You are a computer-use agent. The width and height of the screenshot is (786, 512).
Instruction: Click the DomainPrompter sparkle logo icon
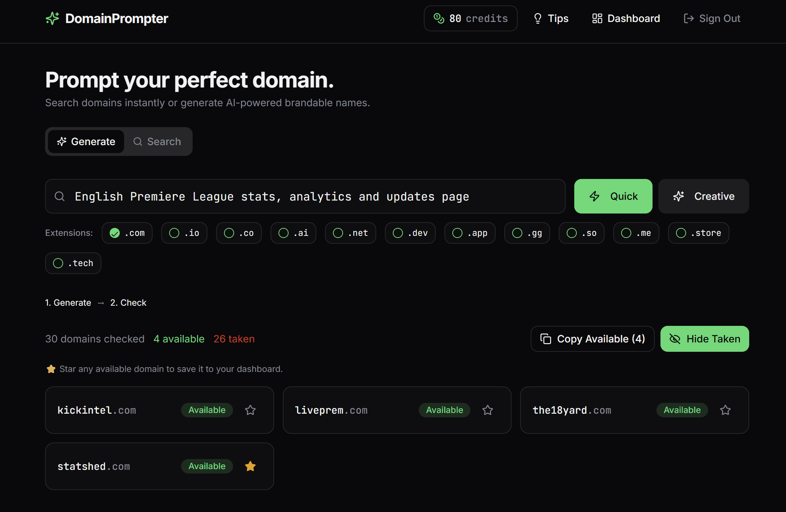click(x=52, y=18)
